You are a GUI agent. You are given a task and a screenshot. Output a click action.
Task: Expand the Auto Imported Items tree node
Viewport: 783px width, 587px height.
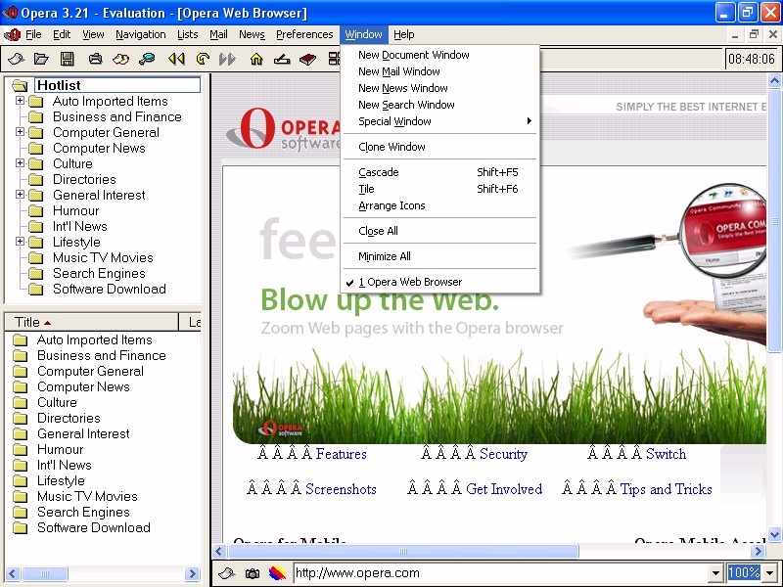pyautogui.click(x=20, y=101)
